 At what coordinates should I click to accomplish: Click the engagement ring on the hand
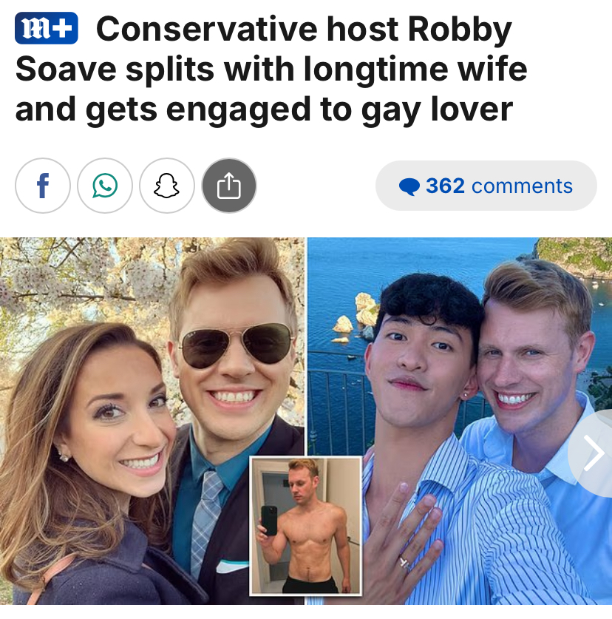pyautogui.click(x=405, y=563)
